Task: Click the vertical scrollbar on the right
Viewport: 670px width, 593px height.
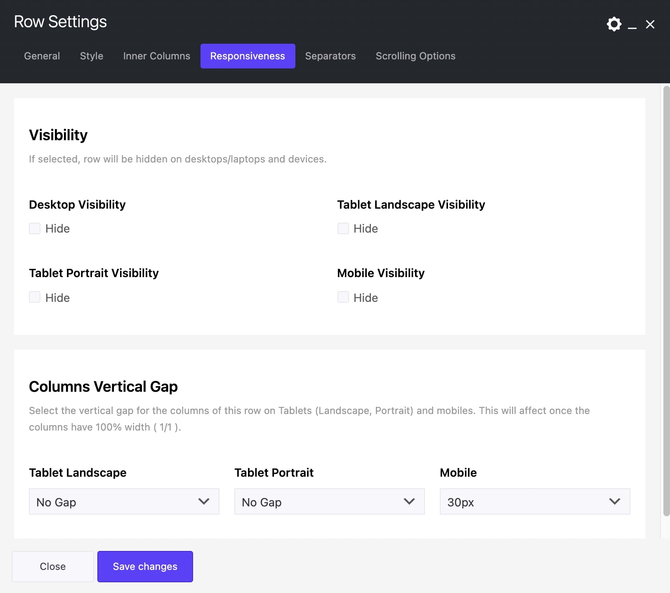Action: tap(666, 301)
